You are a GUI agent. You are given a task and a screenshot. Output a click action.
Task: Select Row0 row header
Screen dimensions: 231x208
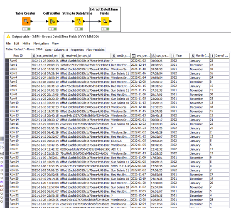[18, 61]
